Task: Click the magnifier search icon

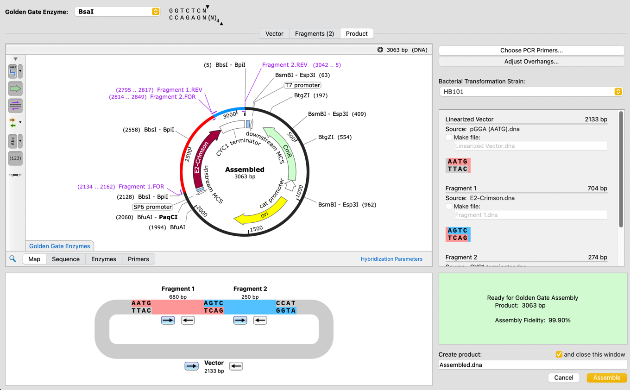Action: pyautogui.click(x=13, y=259)
